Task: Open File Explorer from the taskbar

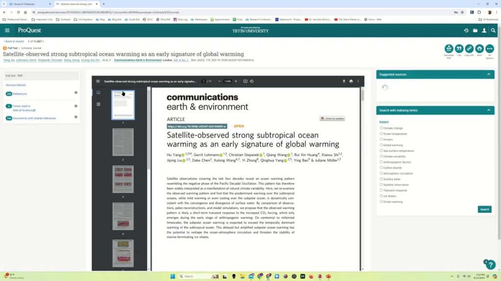Action: click(x=242, y=276)
